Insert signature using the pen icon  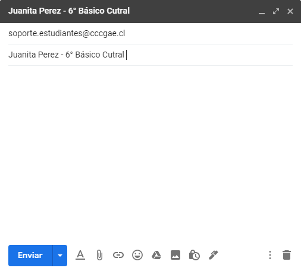214,255
